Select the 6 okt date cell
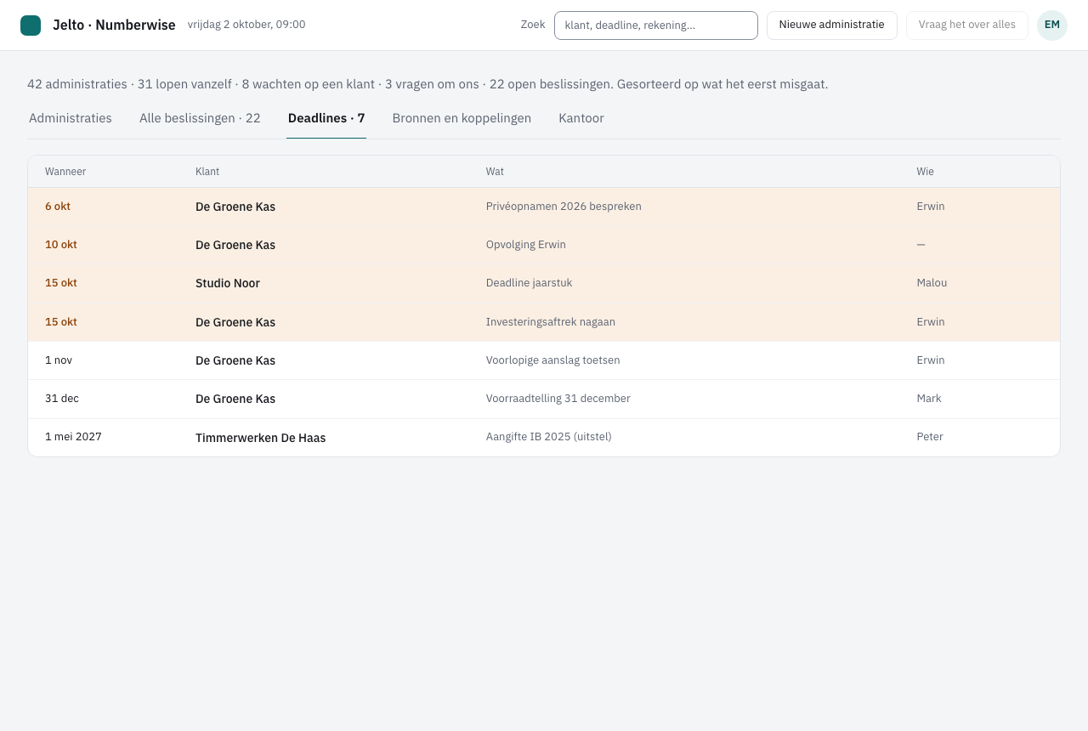 coord(58,207)
